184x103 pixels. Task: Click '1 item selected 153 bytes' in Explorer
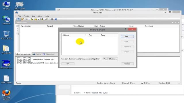click(x=96, y=93)
